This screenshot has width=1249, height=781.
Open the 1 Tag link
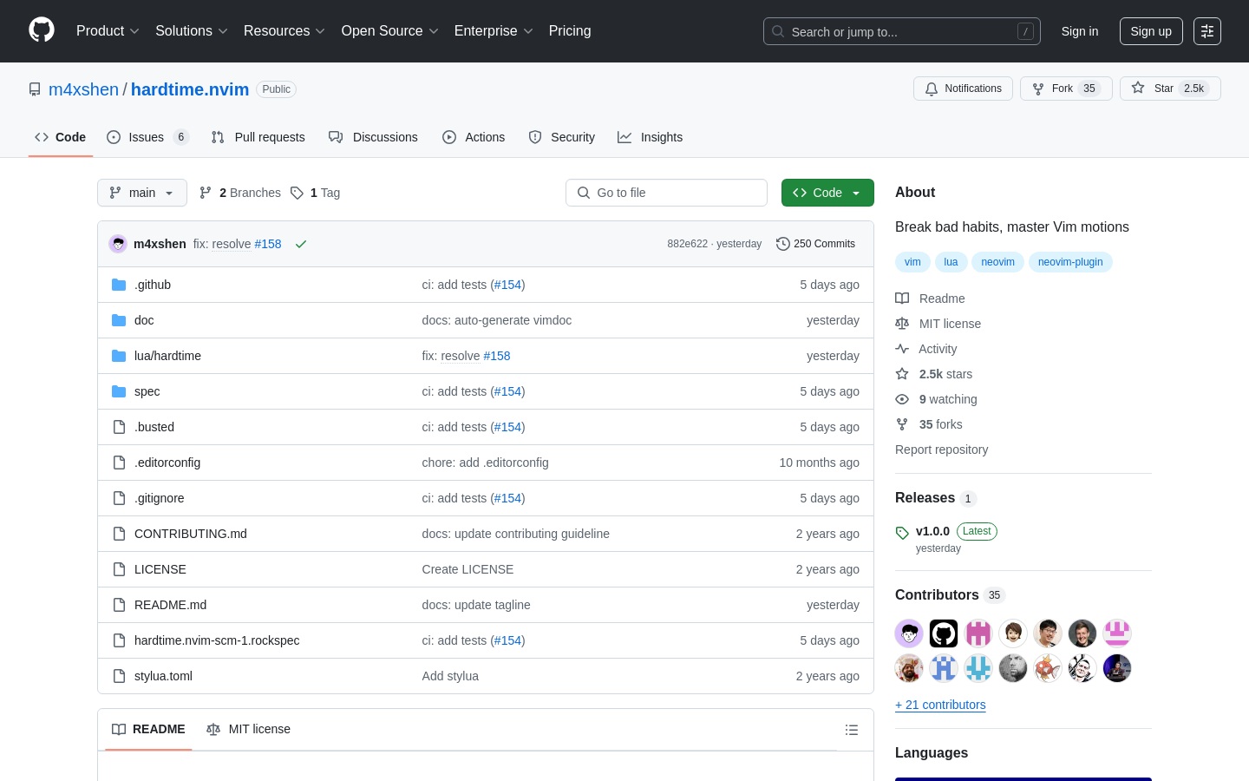[x=316, y=193]
